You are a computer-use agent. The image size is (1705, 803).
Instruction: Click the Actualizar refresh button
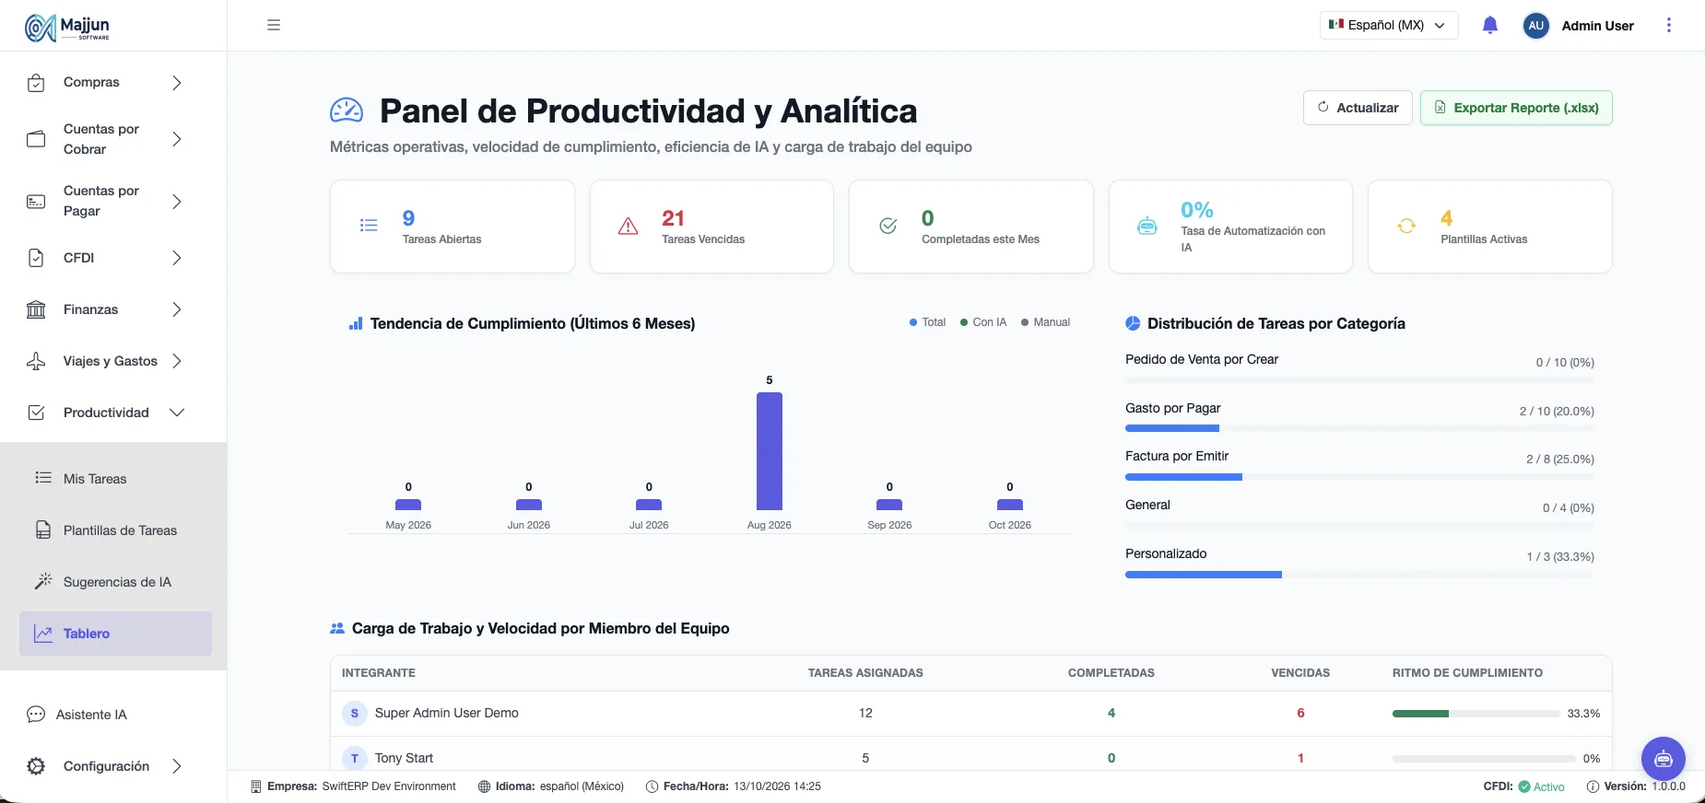pyautogui.click(x=1358, y=108)
